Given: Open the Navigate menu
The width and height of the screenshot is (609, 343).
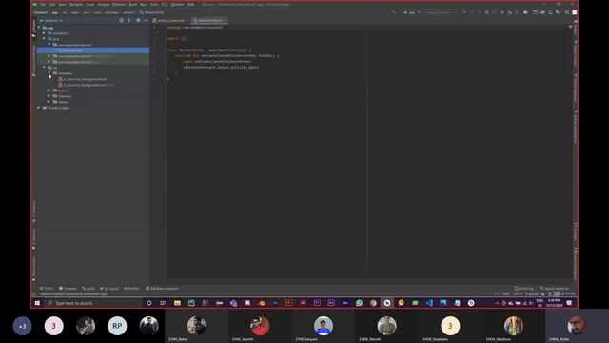Looking at the screenshot, I should (x=76, y=4).
